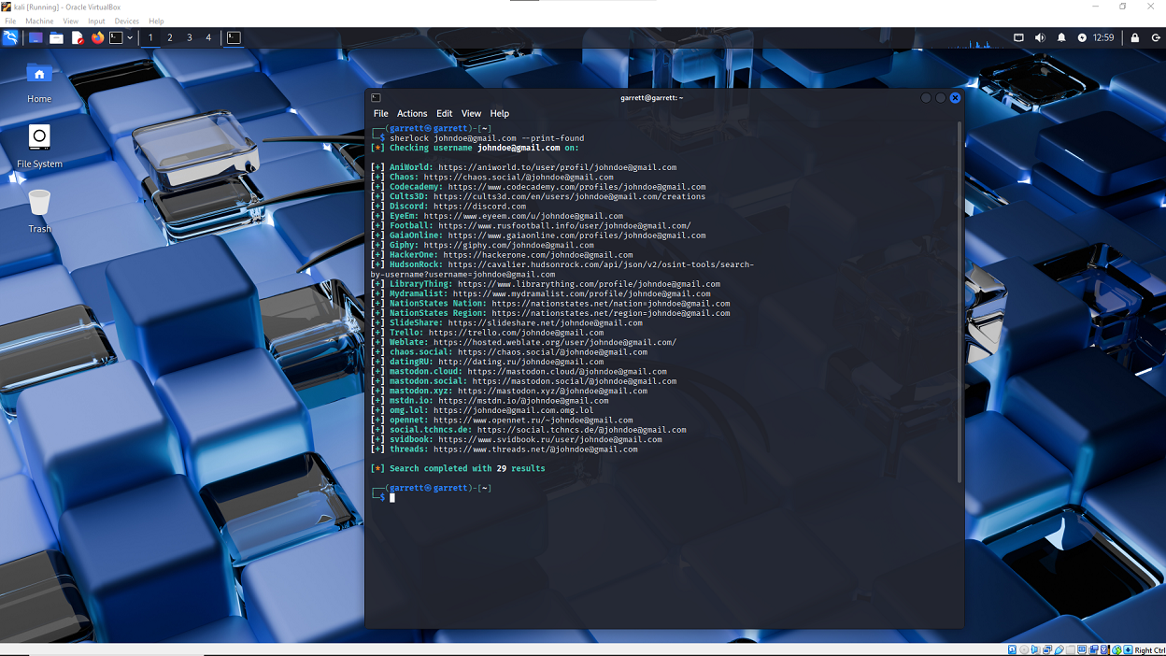1166x656 pixels.
Task: Launch the text editor panel icon
Action: click(x=77, y=37)
